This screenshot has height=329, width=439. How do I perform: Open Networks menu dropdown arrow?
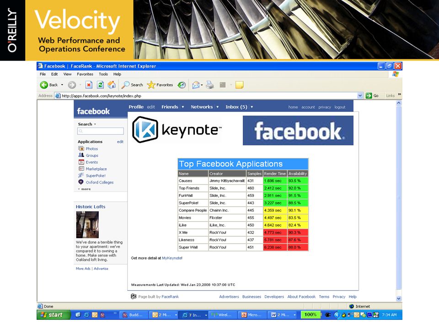(x=218, y=107)
